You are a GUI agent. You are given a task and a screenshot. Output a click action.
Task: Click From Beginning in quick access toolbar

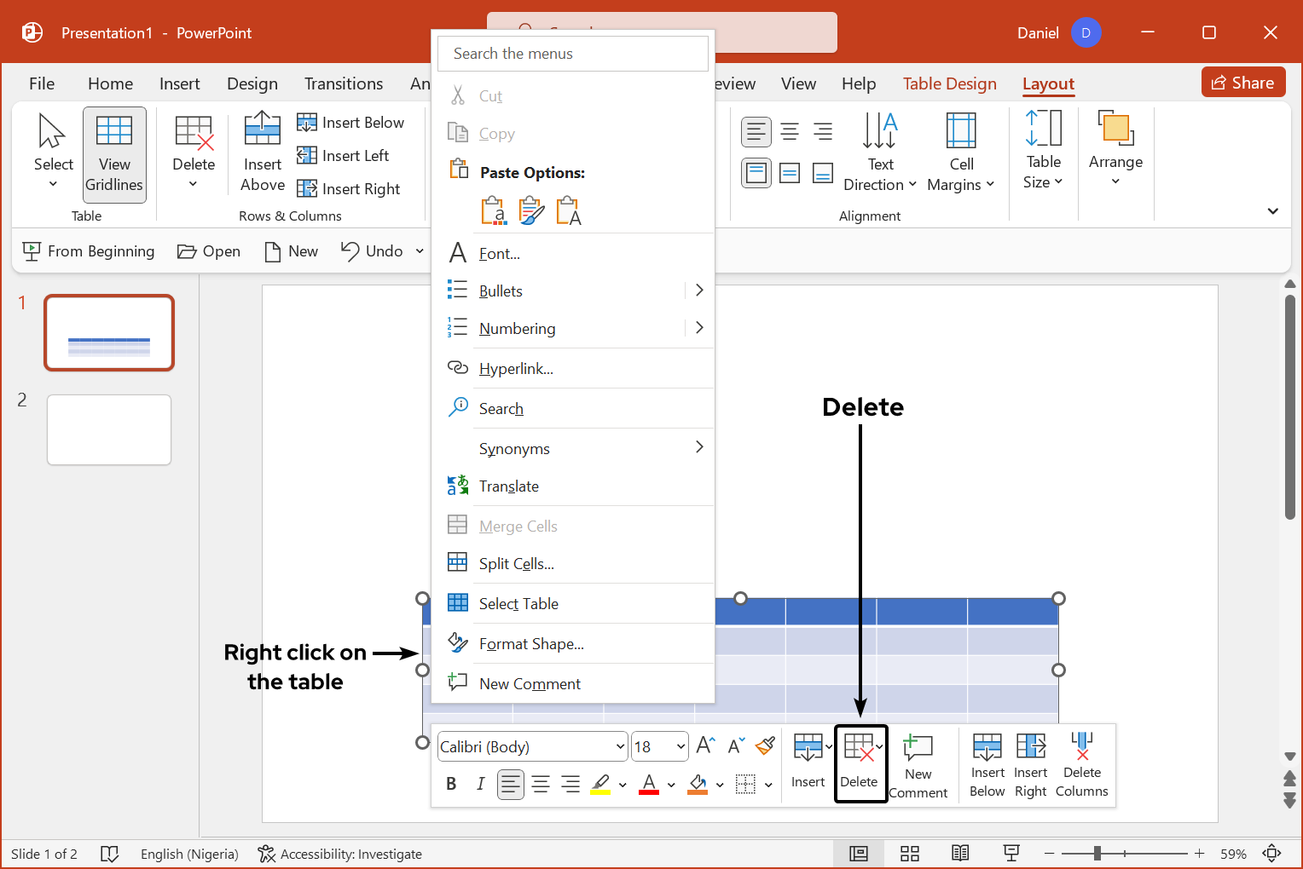click(89, 251)
